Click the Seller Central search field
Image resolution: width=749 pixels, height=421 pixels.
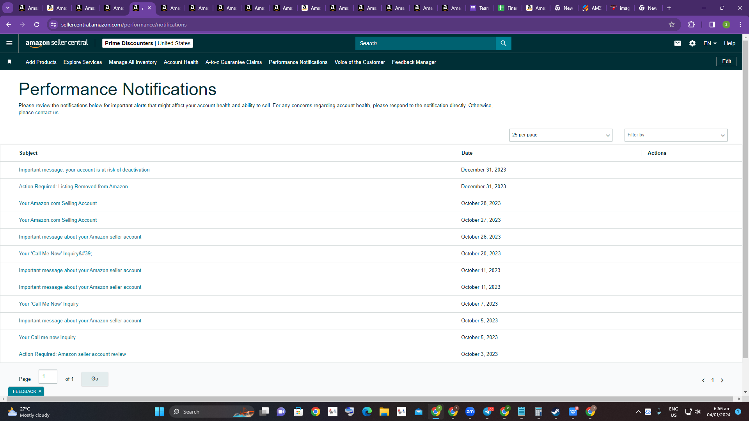[425, 43]
